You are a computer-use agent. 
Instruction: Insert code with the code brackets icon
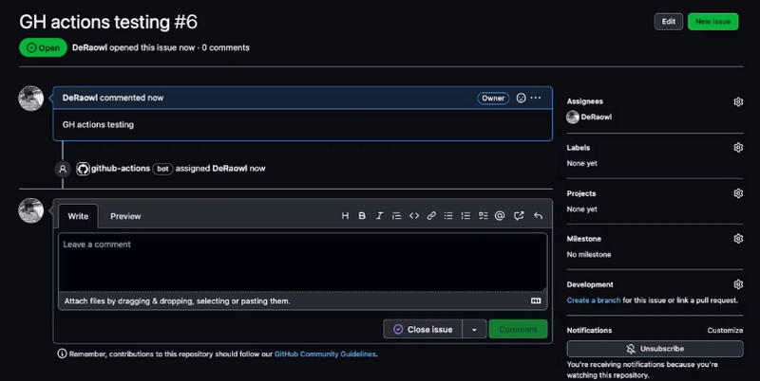tap(414, 216)
